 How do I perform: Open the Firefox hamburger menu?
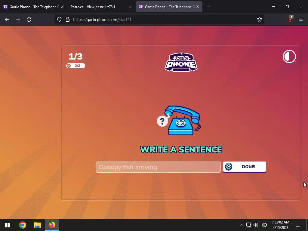(301, 19)
